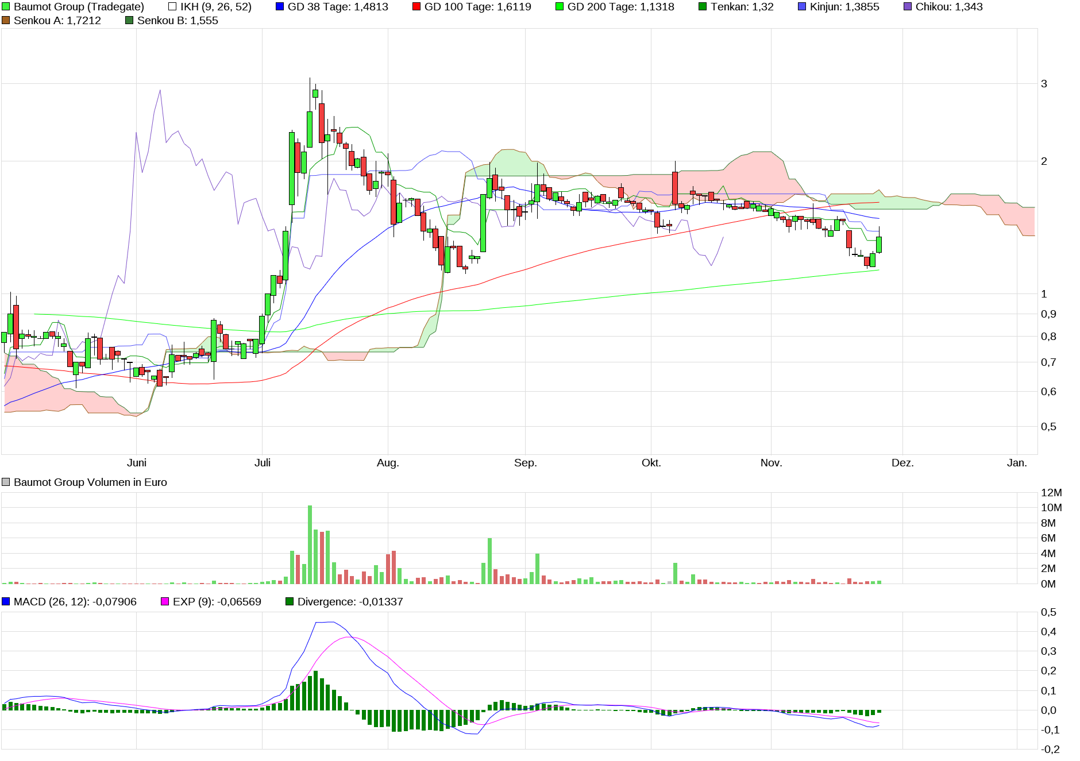
Task: Select 'GD 100 Tage: 1,6119' text
Action: [478, 7]
